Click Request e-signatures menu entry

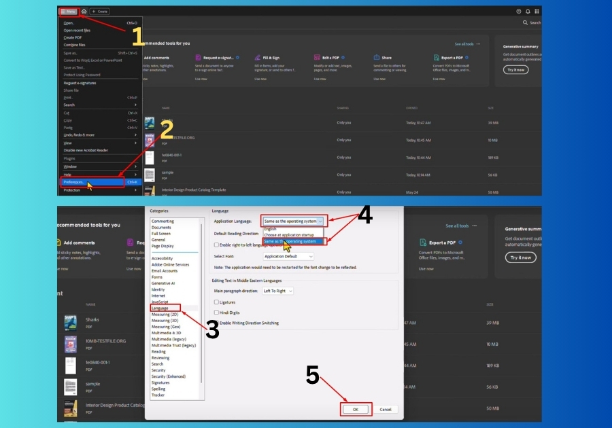(101, 83)
